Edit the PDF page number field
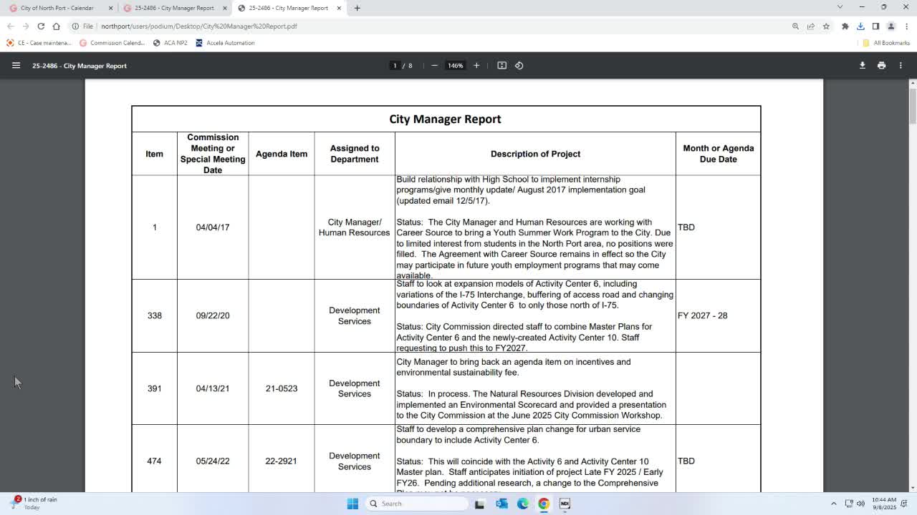This screenshot has height=515, width=917. point(395,65)
